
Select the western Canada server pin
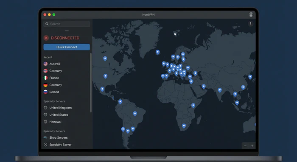point(105,59)
